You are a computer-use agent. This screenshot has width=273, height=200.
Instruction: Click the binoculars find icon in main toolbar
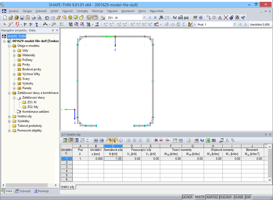tap(175, 17)
